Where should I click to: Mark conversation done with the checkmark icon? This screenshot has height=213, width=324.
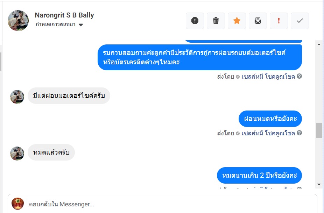point(300,21)
